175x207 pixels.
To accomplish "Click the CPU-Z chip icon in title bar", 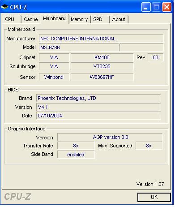I will click(x=4, y=7).
